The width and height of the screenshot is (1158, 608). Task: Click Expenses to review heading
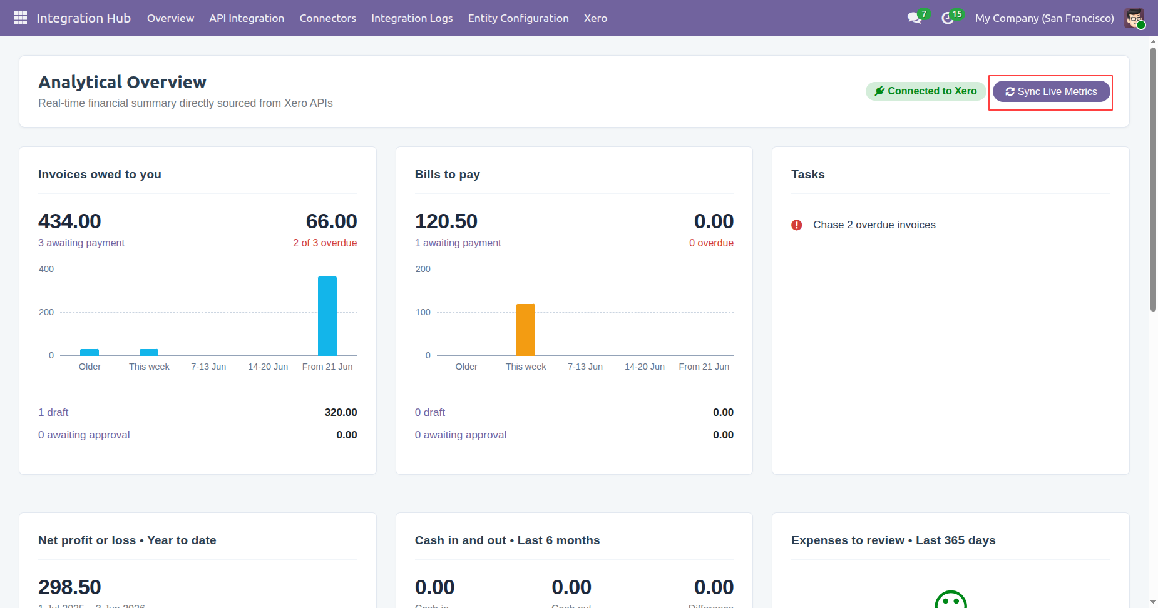tap(893, 540)
